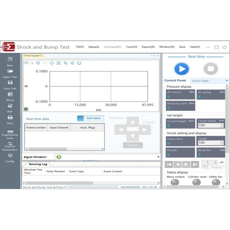Select the Running Log tab
230x230 pixels.
pyautogui.click(x=38, y=164)
